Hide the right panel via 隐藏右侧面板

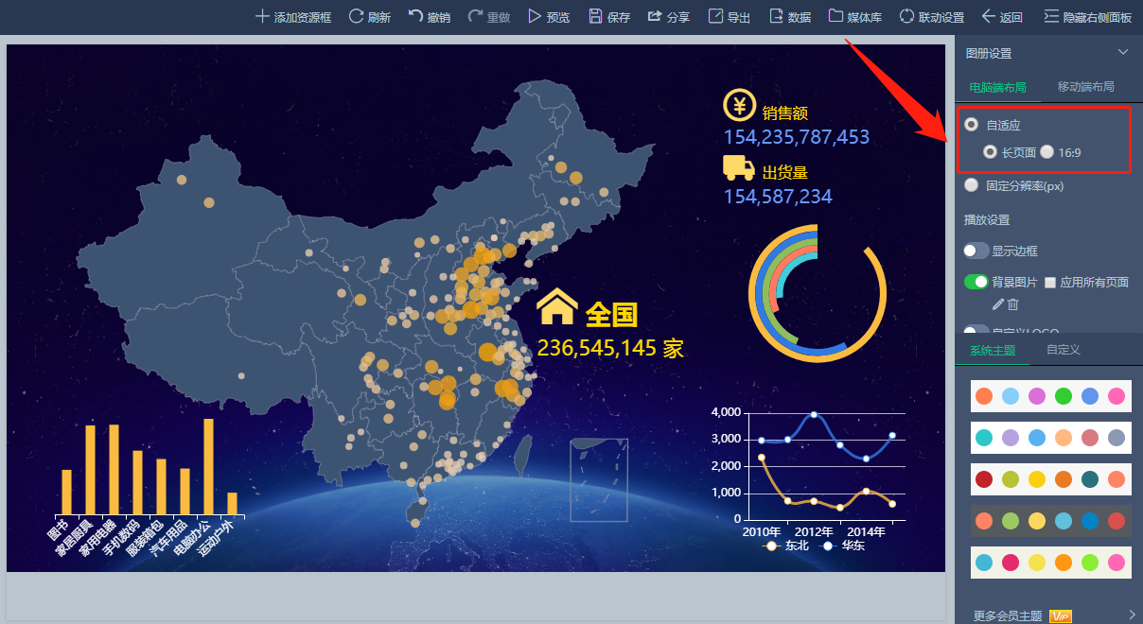(x=1088, y=17)
